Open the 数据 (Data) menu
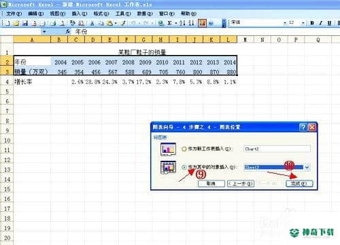This screenshot has height=245, width=340. (145, 14)
